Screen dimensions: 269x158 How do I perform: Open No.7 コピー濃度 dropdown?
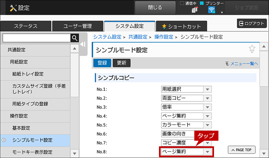[x=186, y=143]
